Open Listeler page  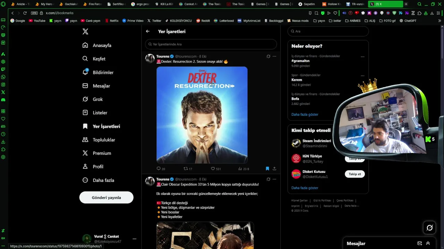pos(95,113)
